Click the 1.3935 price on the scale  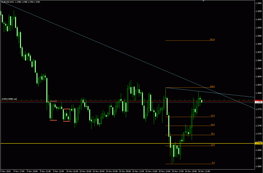259,20
